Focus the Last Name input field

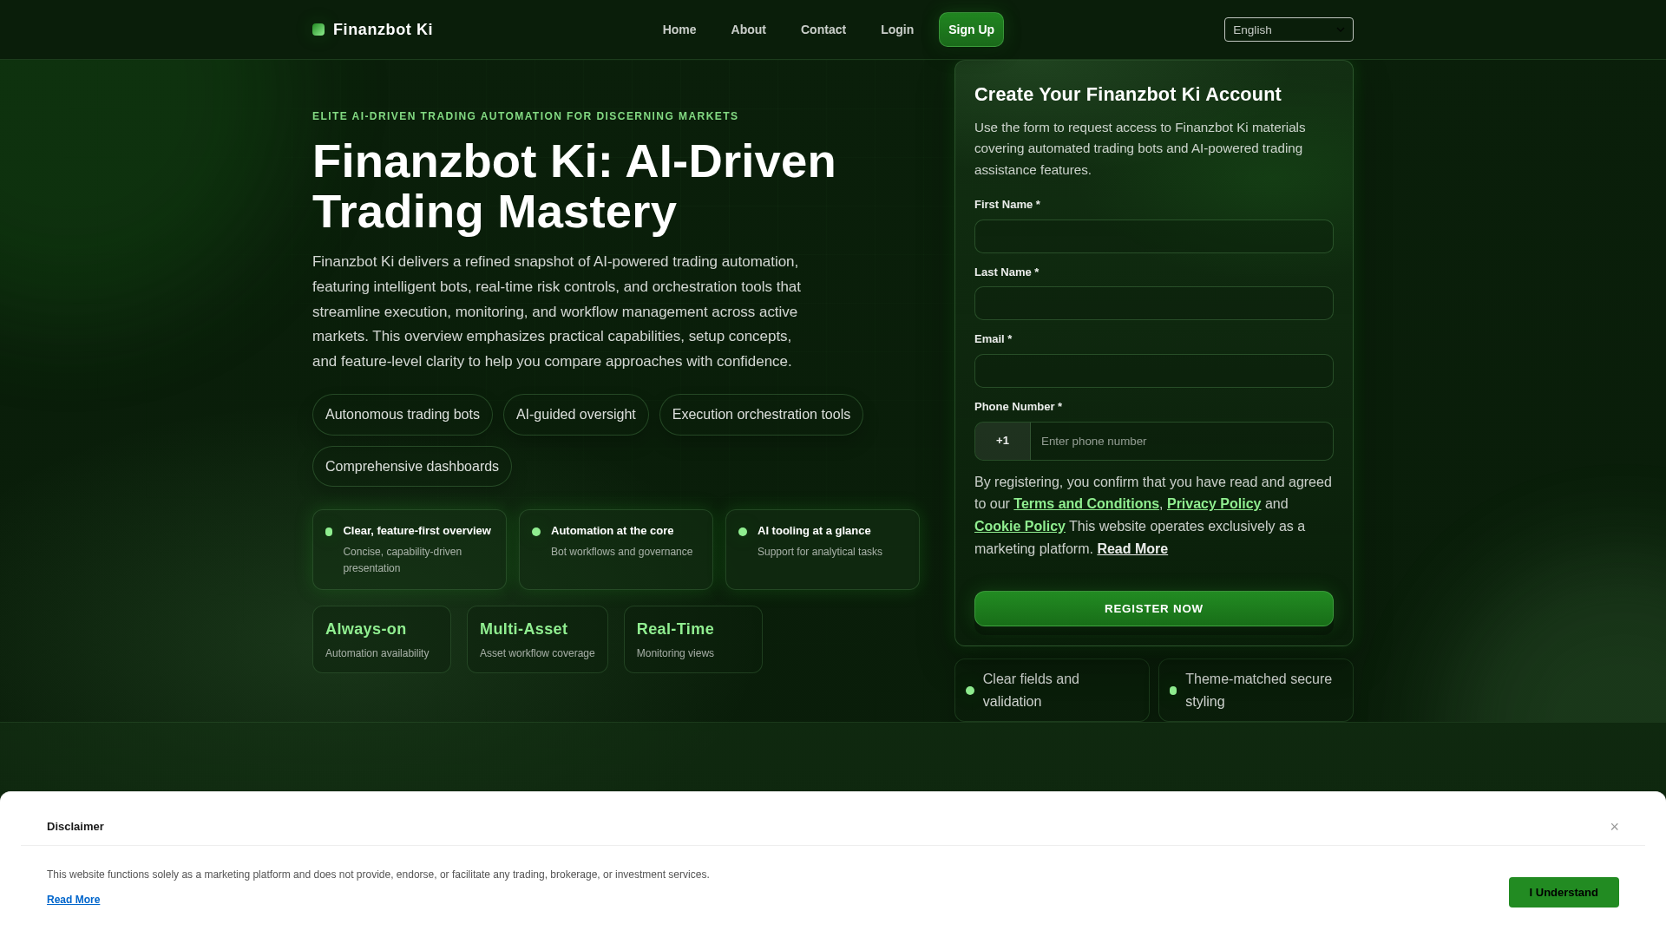coord(1153,304)
